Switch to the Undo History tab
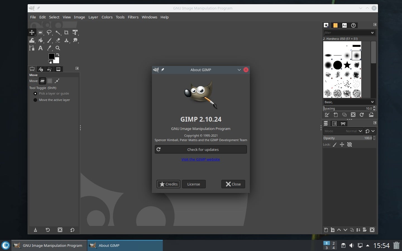402x251 pixels. [49, 69]
